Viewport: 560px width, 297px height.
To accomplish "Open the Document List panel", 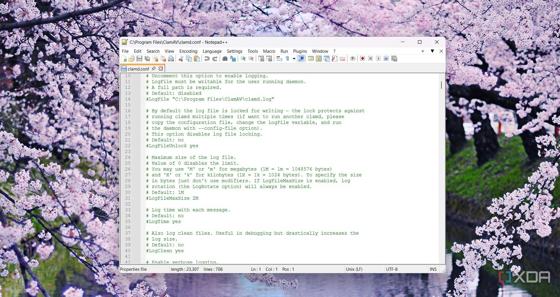I will [x=327, y=59].
